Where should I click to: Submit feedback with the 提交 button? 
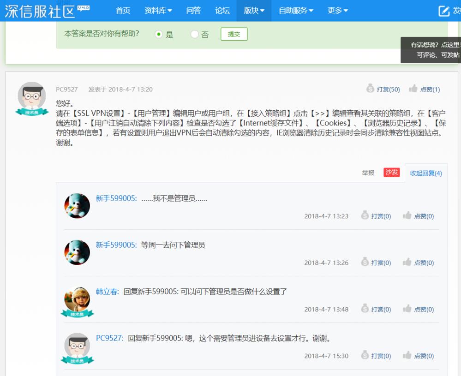(x=234, y=34)
